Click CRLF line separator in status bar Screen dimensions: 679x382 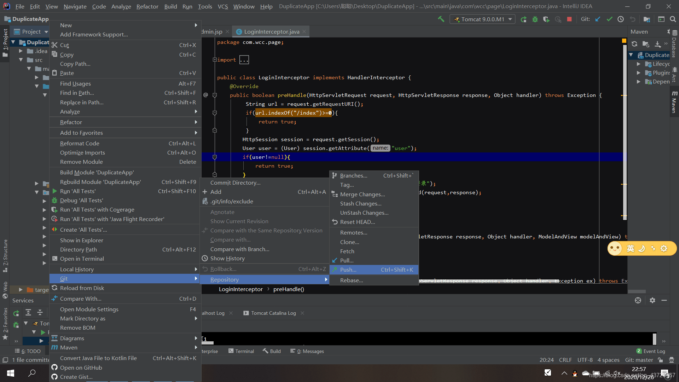565,360
